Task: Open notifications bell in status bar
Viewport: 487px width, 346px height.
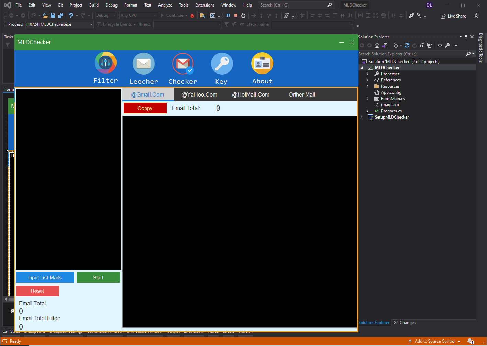Action: 471,341
